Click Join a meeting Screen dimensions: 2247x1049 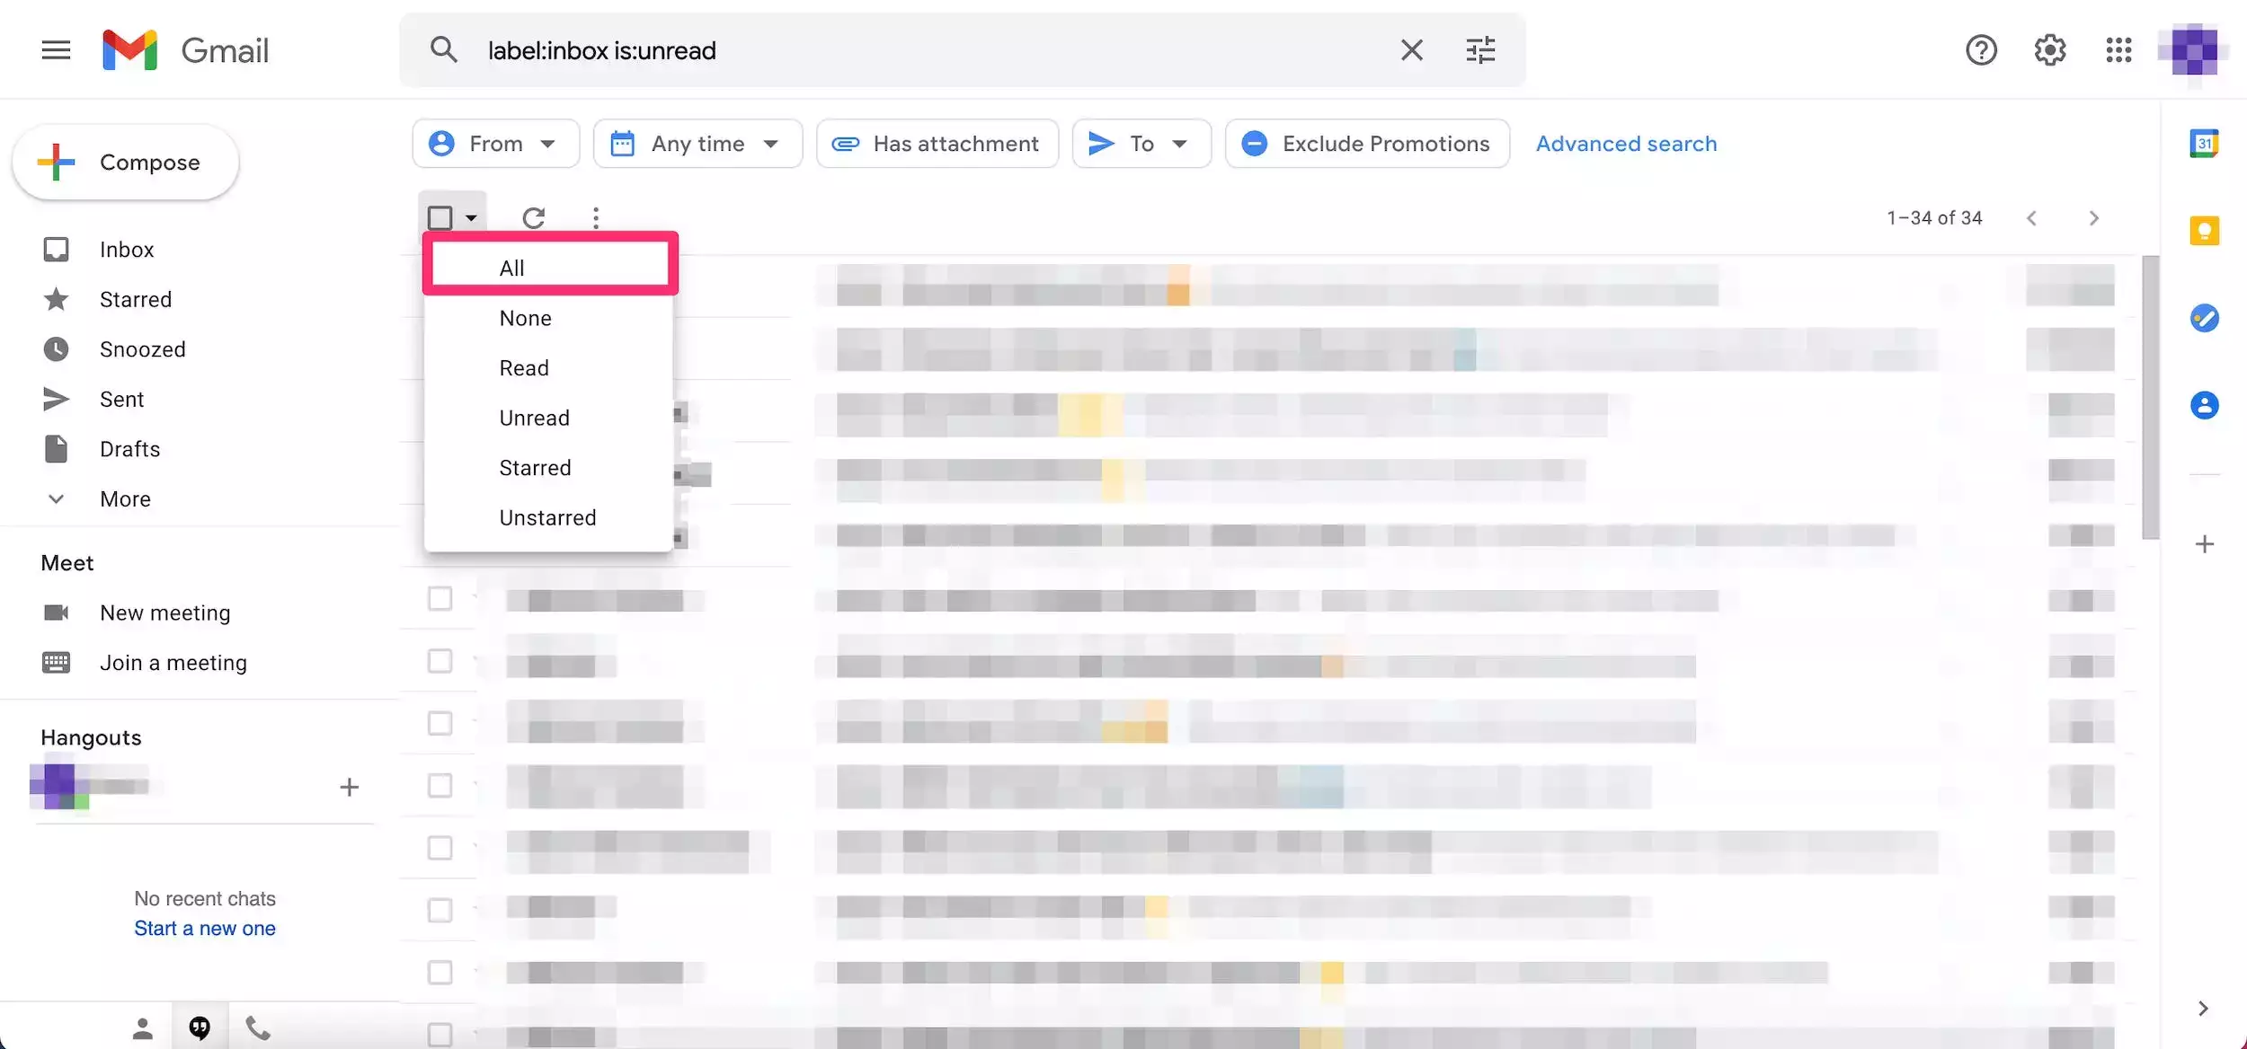(173, 663)
